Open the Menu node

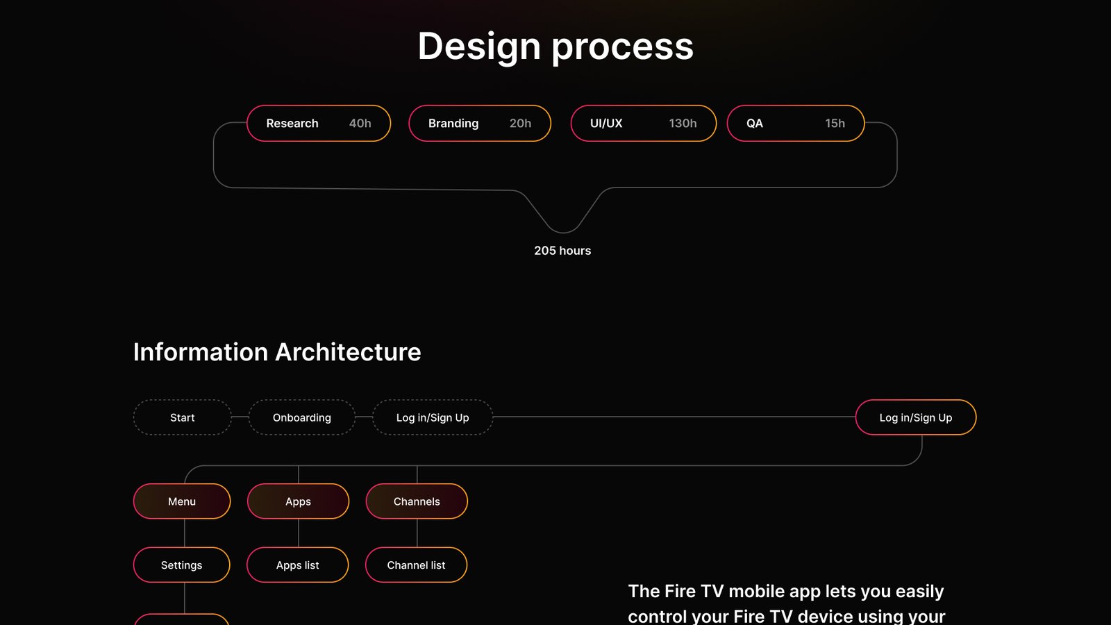[x=182, y=501]
